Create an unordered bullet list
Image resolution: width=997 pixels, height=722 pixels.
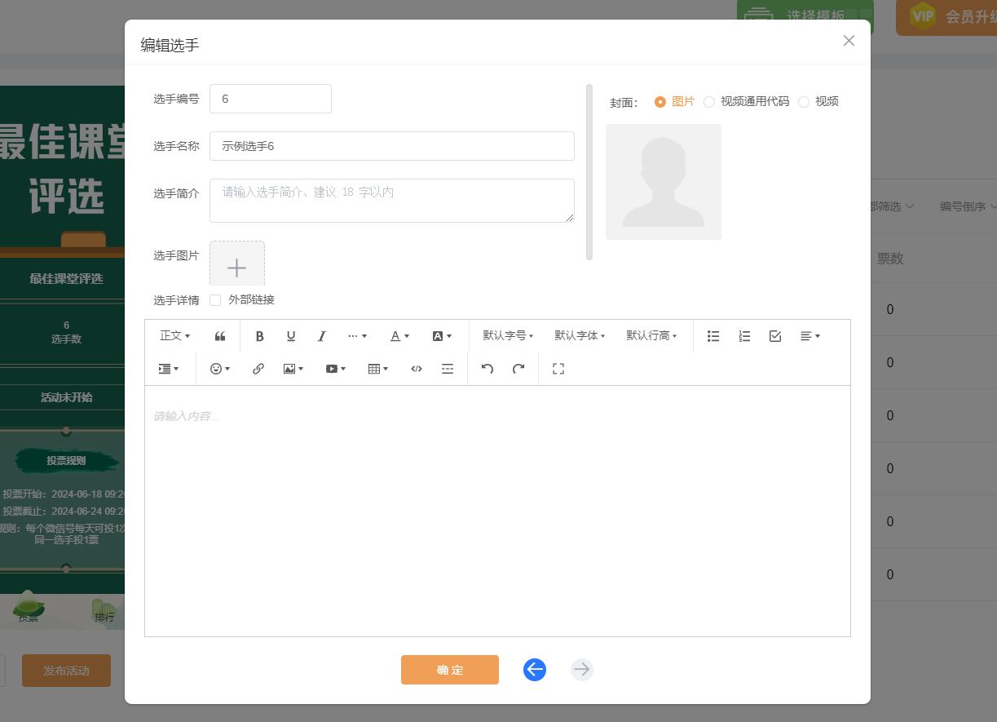(713, 336)
